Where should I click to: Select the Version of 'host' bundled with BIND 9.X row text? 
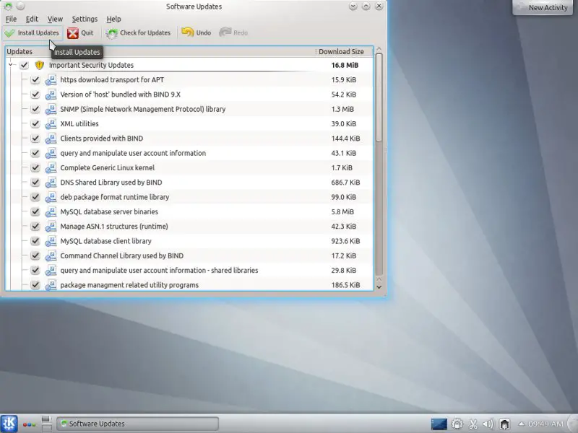pos(120,95)
